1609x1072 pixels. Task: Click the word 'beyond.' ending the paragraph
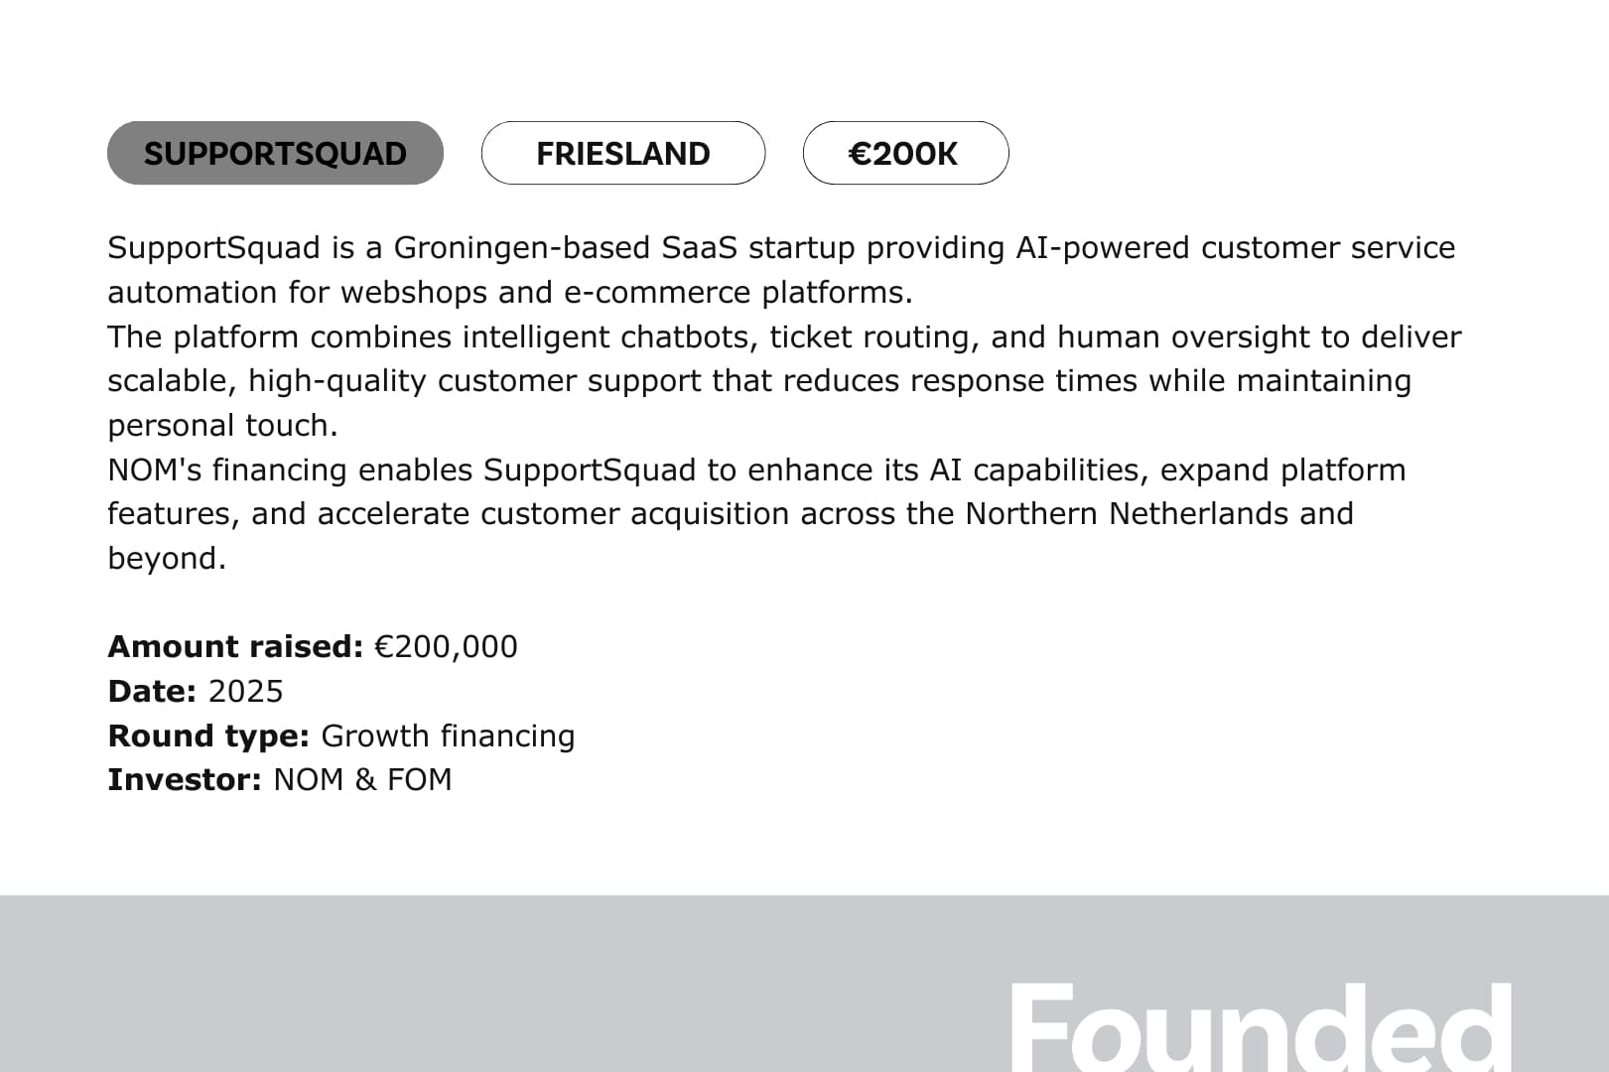(167, 558)
